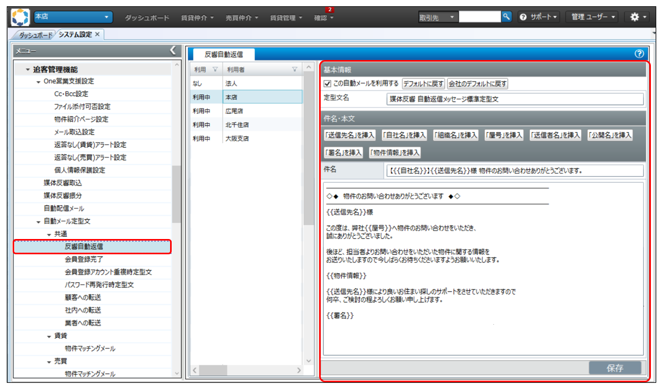Collapse the 自動メール定型文 node
This screenshot has height=388, width=663.
point(38,222)
